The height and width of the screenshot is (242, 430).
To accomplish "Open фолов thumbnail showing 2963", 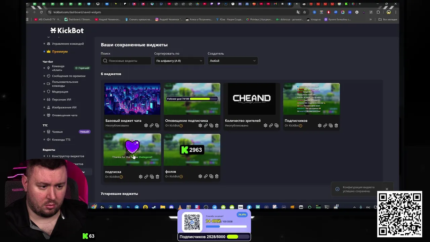I will coord(192,150).
